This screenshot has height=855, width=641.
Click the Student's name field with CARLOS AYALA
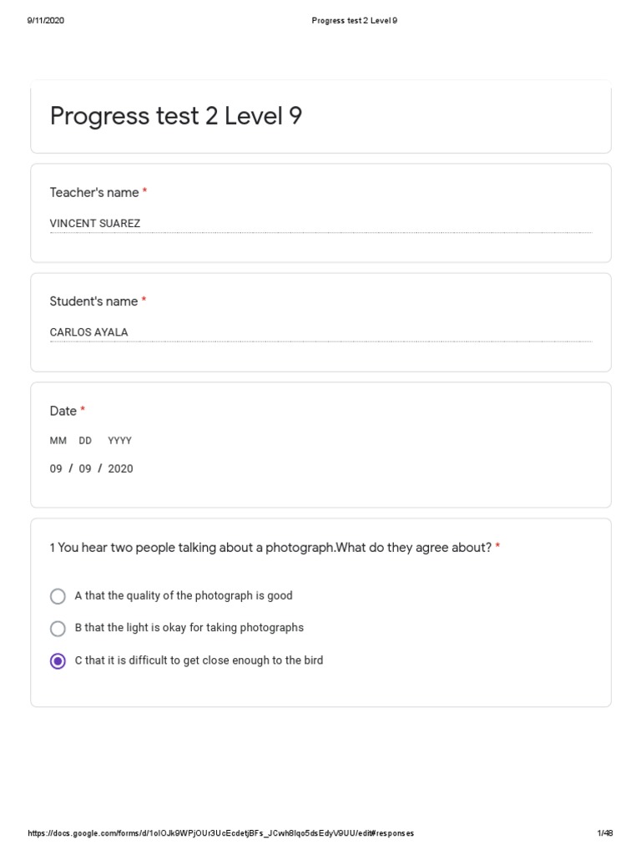point(320,332)
